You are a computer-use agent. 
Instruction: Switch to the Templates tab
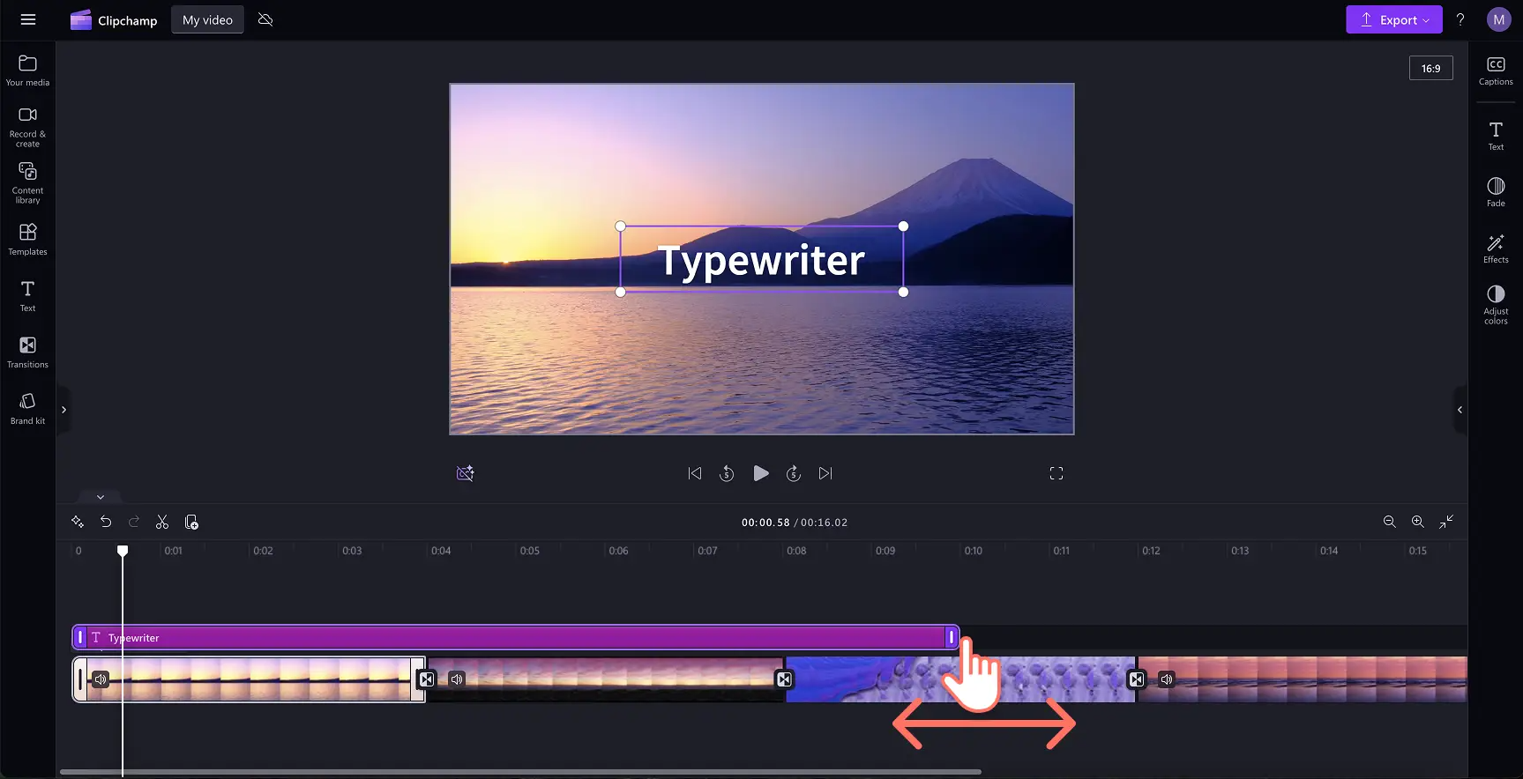(x=27, y=239)
